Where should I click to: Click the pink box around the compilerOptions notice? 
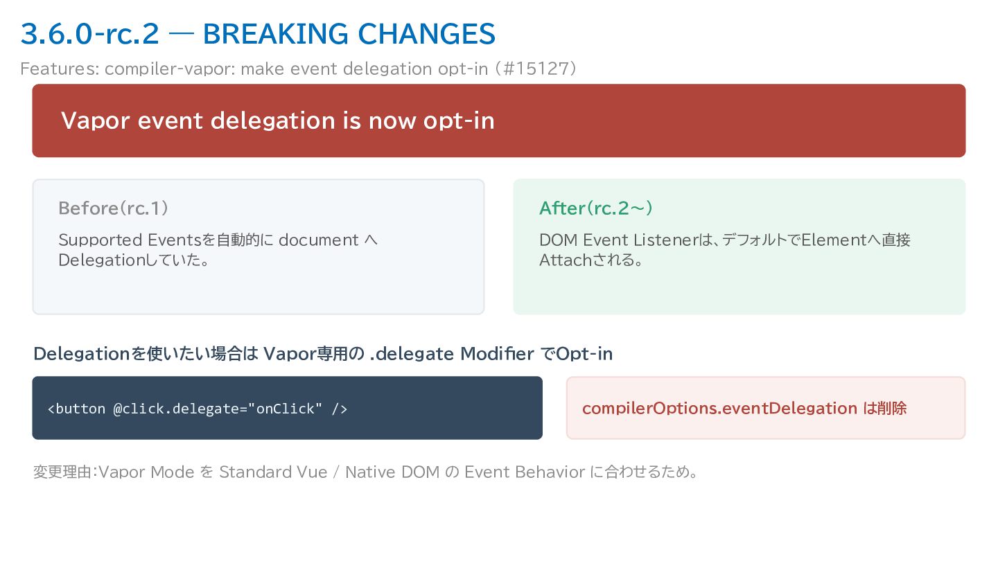pos(766,408)
